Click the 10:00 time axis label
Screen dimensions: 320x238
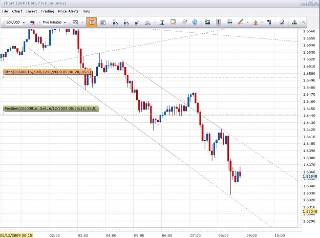pyautogui.click(x=280, y=235)
